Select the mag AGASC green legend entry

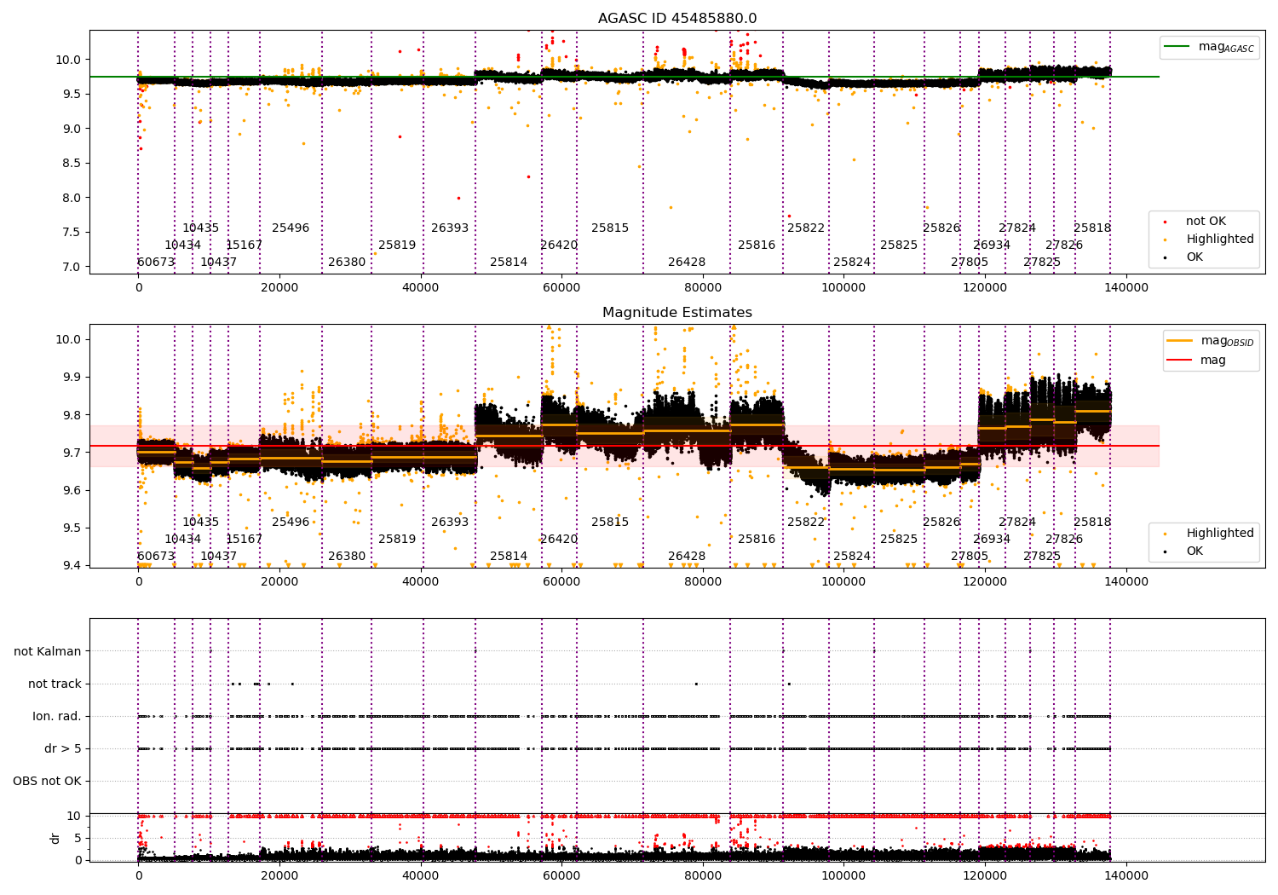(1209, 47)
